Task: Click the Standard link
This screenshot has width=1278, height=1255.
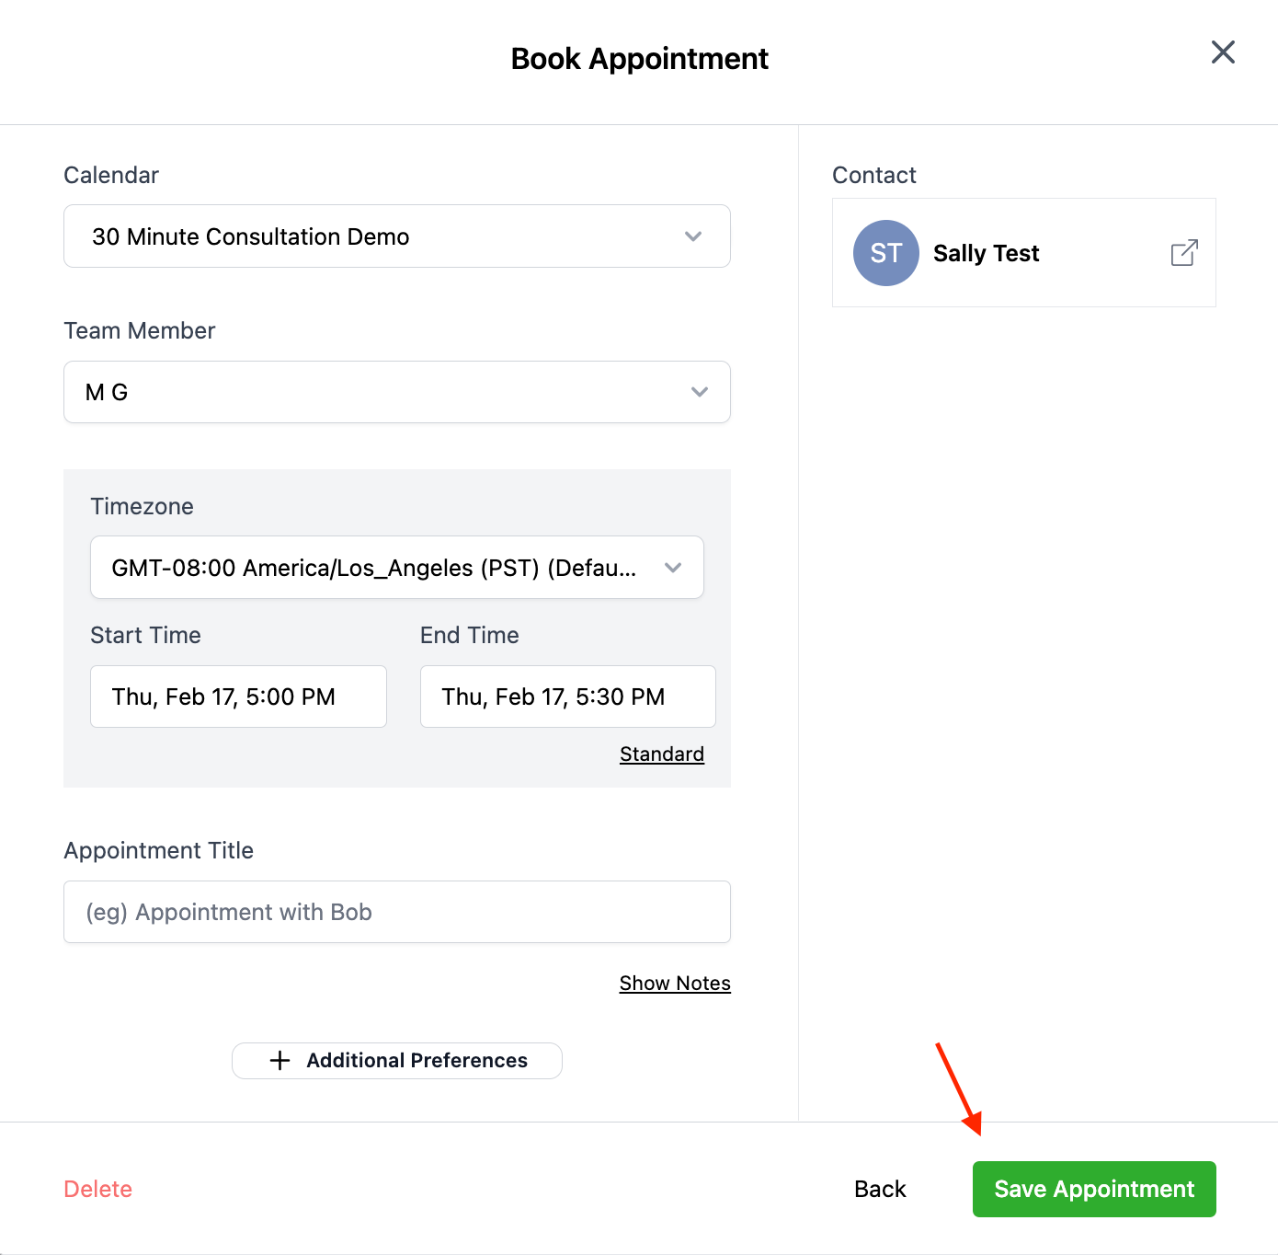Action: point(662,754)
